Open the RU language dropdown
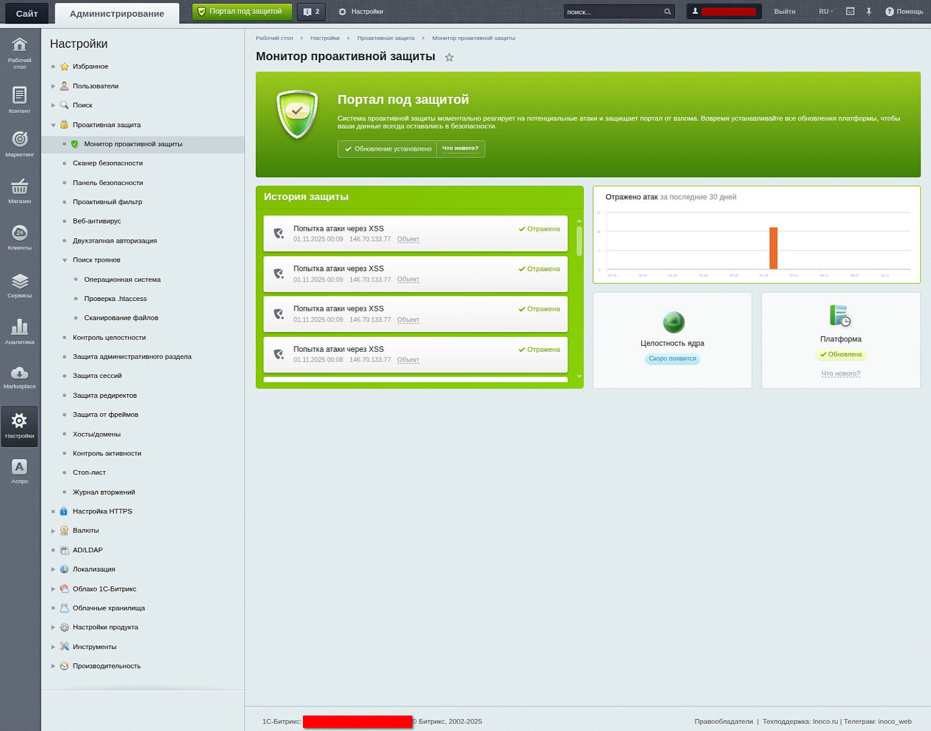Image resolution: width=931 pixels, height=731 pixels. tap(825, 12)
